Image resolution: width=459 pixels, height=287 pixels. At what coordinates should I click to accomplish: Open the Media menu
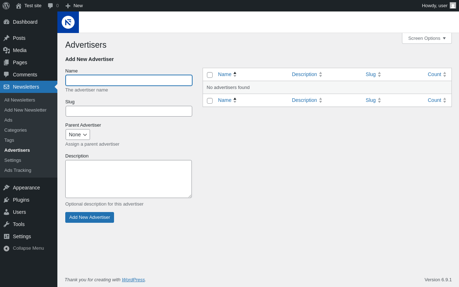(29, 50)
